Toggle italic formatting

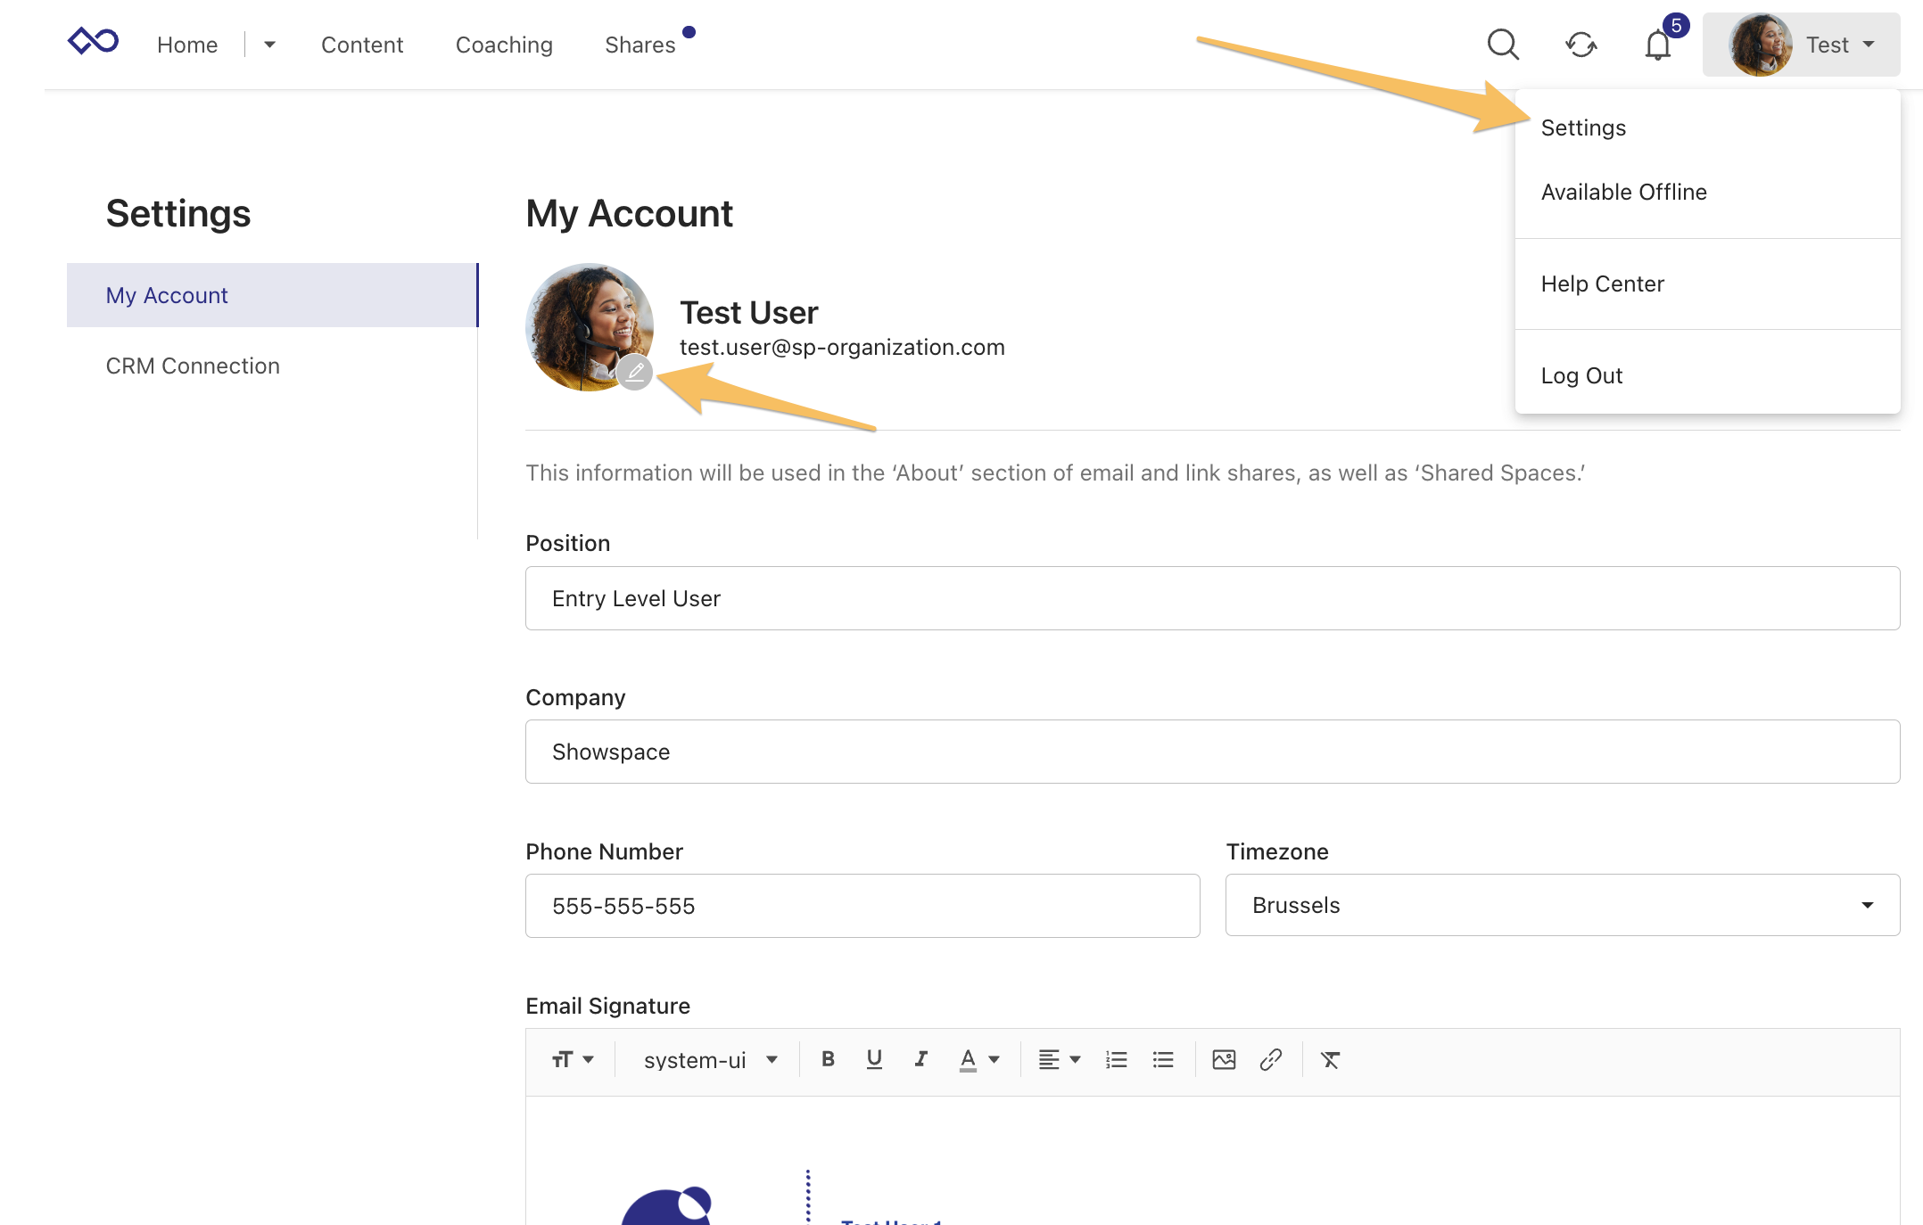tap(920, 1059)
